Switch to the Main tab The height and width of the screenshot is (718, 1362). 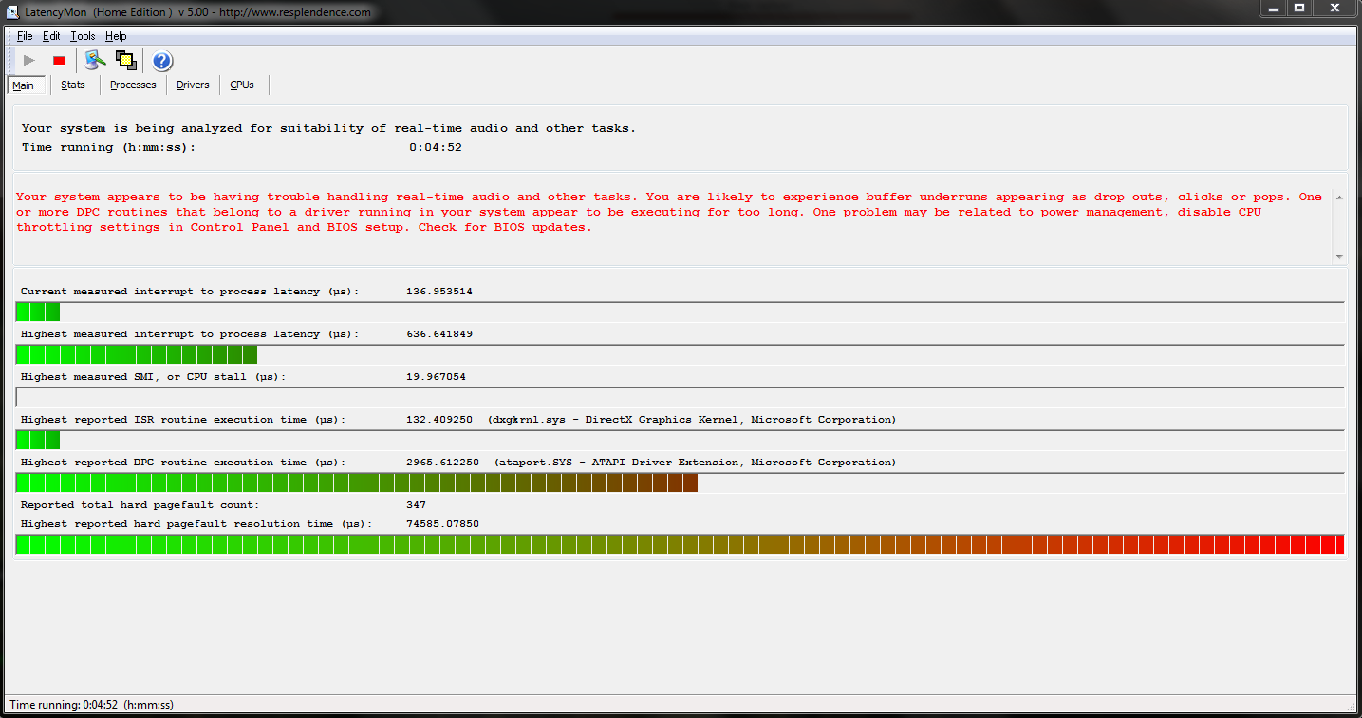24,85
